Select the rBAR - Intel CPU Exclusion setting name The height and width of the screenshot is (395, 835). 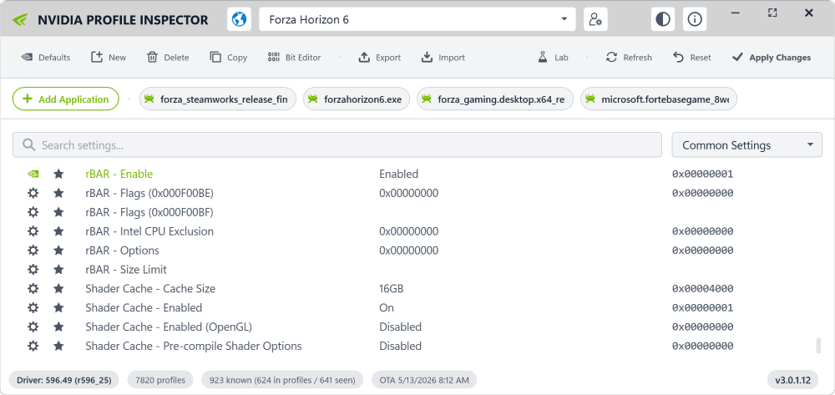click(149, 231)
